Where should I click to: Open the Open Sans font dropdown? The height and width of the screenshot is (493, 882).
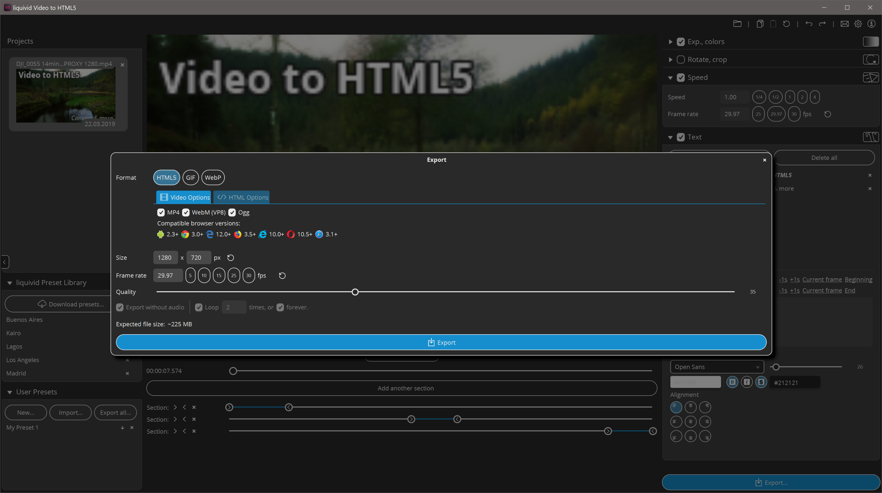717,367
